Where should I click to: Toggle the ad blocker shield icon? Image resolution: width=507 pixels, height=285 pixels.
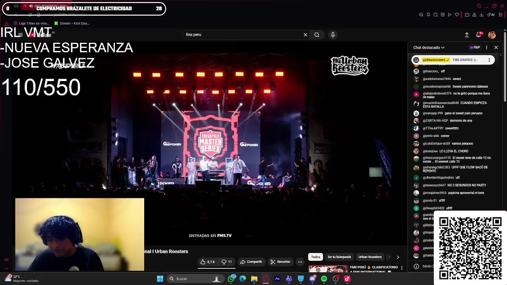pyautogui.click(x=442, y=15)
